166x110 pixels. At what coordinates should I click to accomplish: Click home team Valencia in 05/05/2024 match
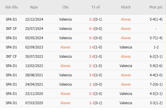click(x=65, y=38)
